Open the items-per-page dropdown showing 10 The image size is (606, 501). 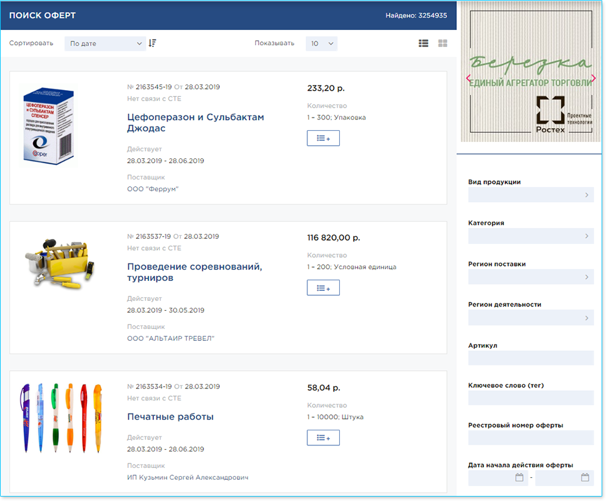pos(321,44)
